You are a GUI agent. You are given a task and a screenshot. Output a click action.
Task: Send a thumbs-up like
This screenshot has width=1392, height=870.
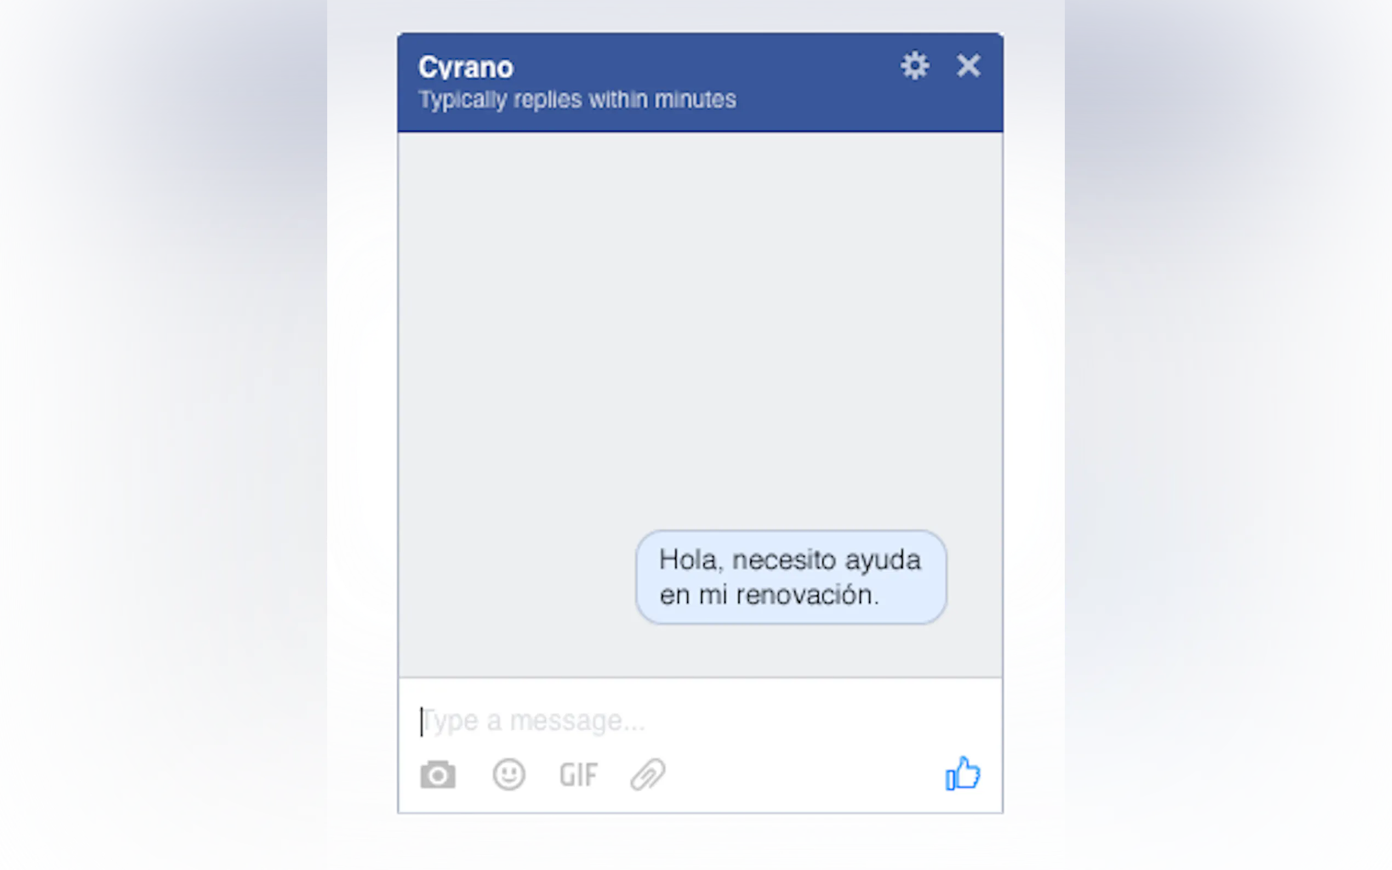click(x=963, y=774)
